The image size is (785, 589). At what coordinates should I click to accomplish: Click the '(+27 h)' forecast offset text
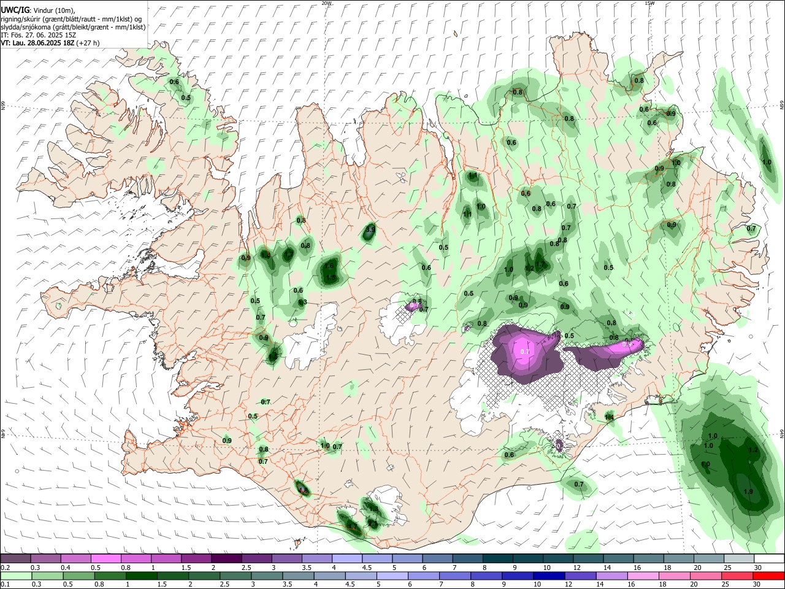click(x=88, y=43)
